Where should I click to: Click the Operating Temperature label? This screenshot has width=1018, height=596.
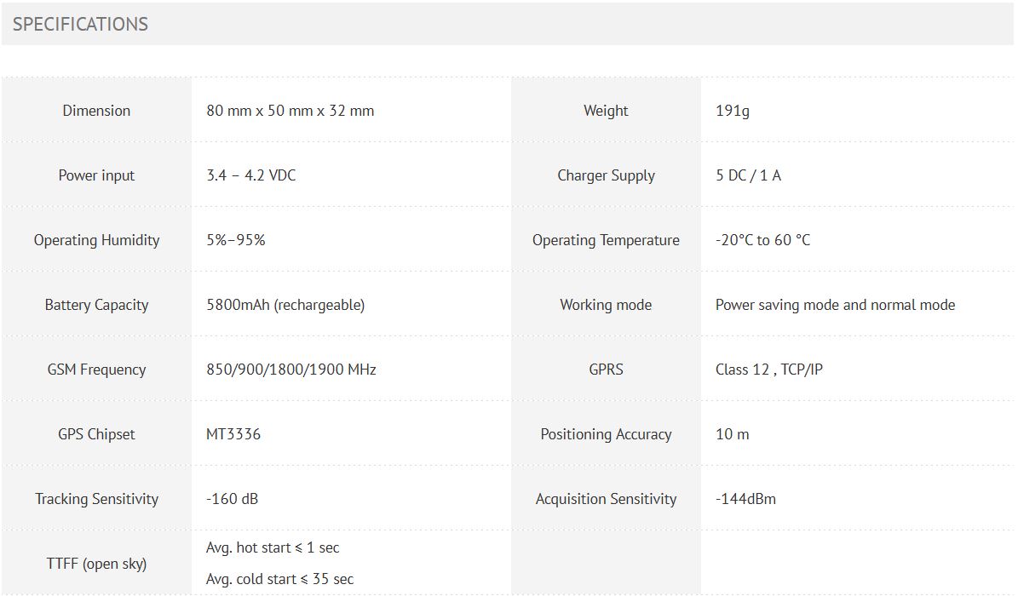click(x=606, y=240)
